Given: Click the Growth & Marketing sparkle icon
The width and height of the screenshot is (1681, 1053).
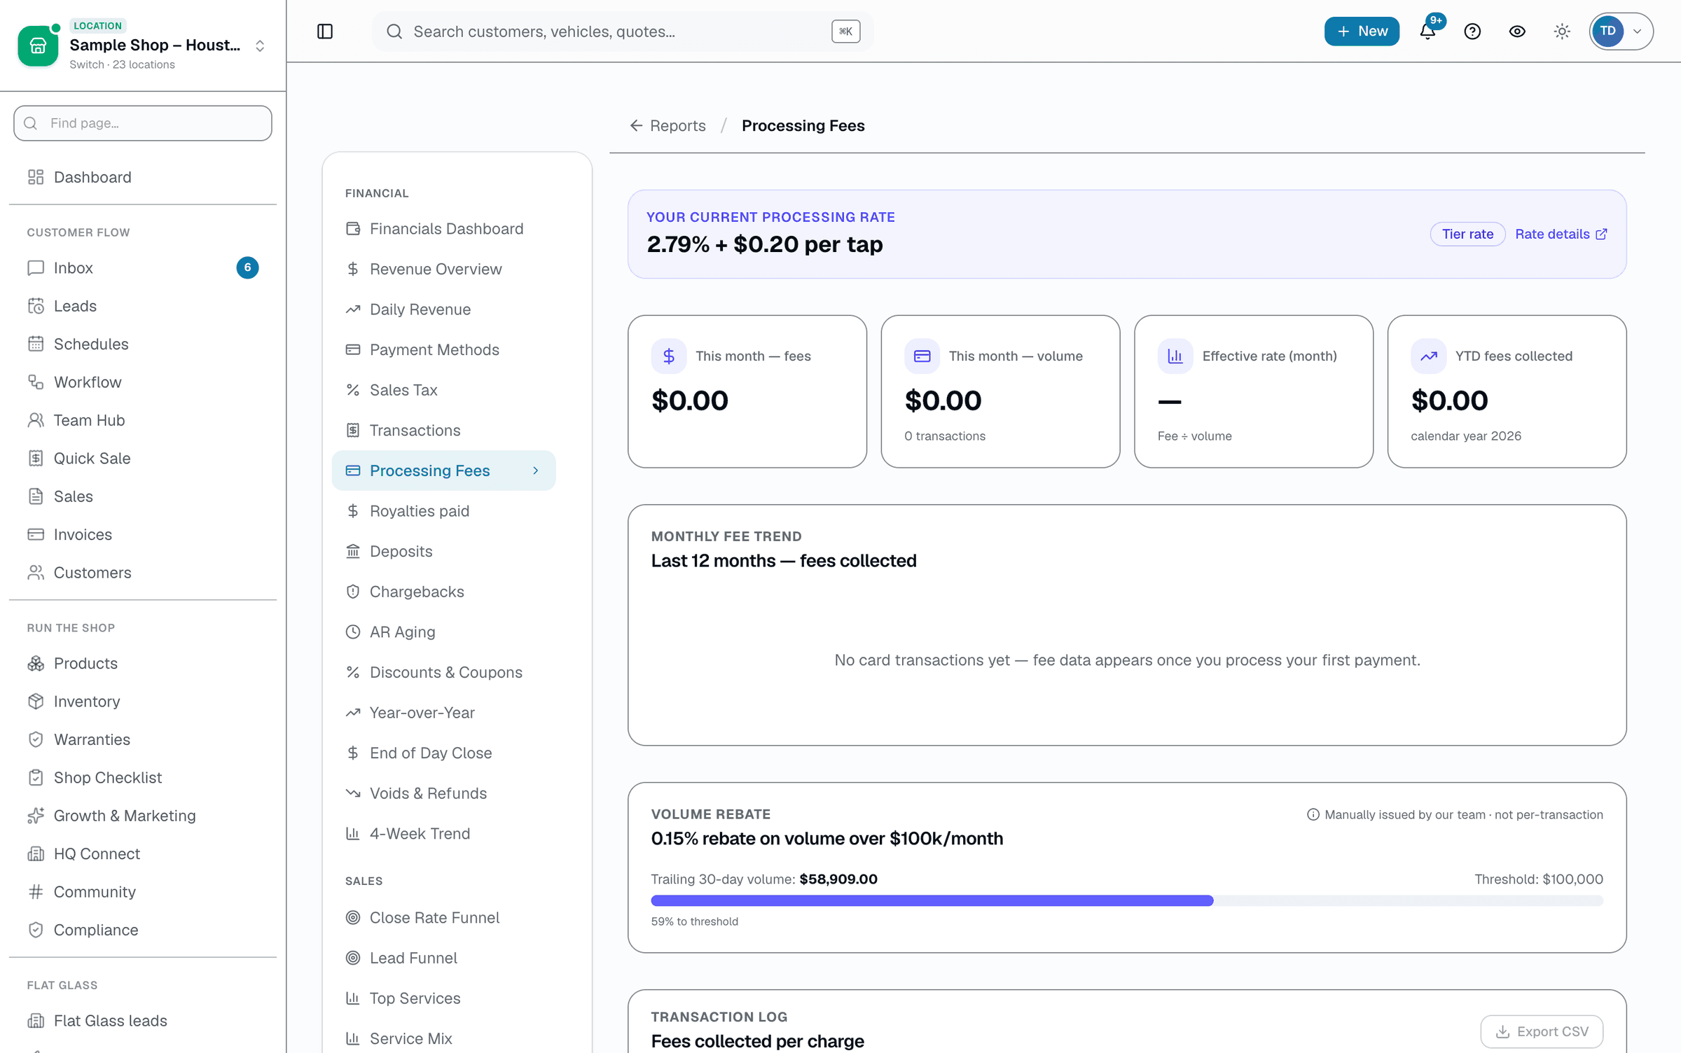Looking at the screenshot, I should tap(36, 816).
